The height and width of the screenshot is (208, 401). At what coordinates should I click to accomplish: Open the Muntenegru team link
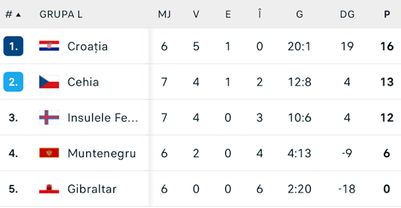[101, 153]
